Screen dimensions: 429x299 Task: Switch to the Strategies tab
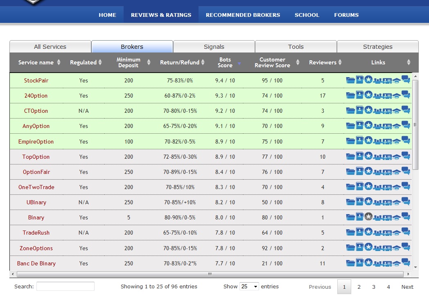pos(378,47)
